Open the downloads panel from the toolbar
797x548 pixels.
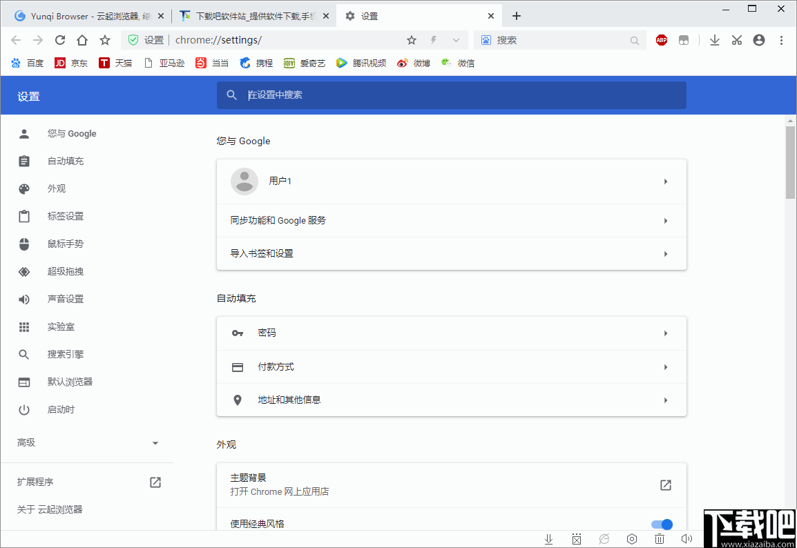[x=714, y=40]
